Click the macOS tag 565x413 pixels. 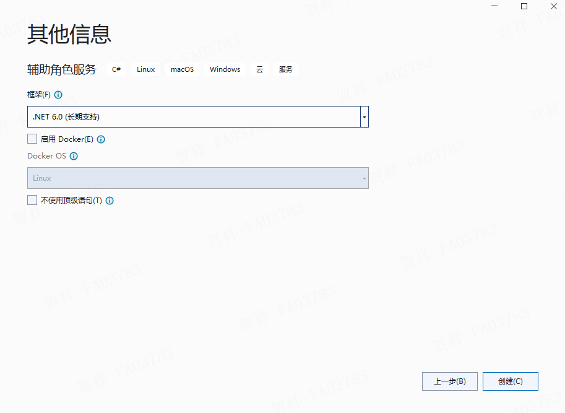point(182,69)
